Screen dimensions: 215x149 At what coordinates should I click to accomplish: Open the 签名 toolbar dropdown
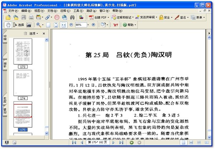coord(182,18)
